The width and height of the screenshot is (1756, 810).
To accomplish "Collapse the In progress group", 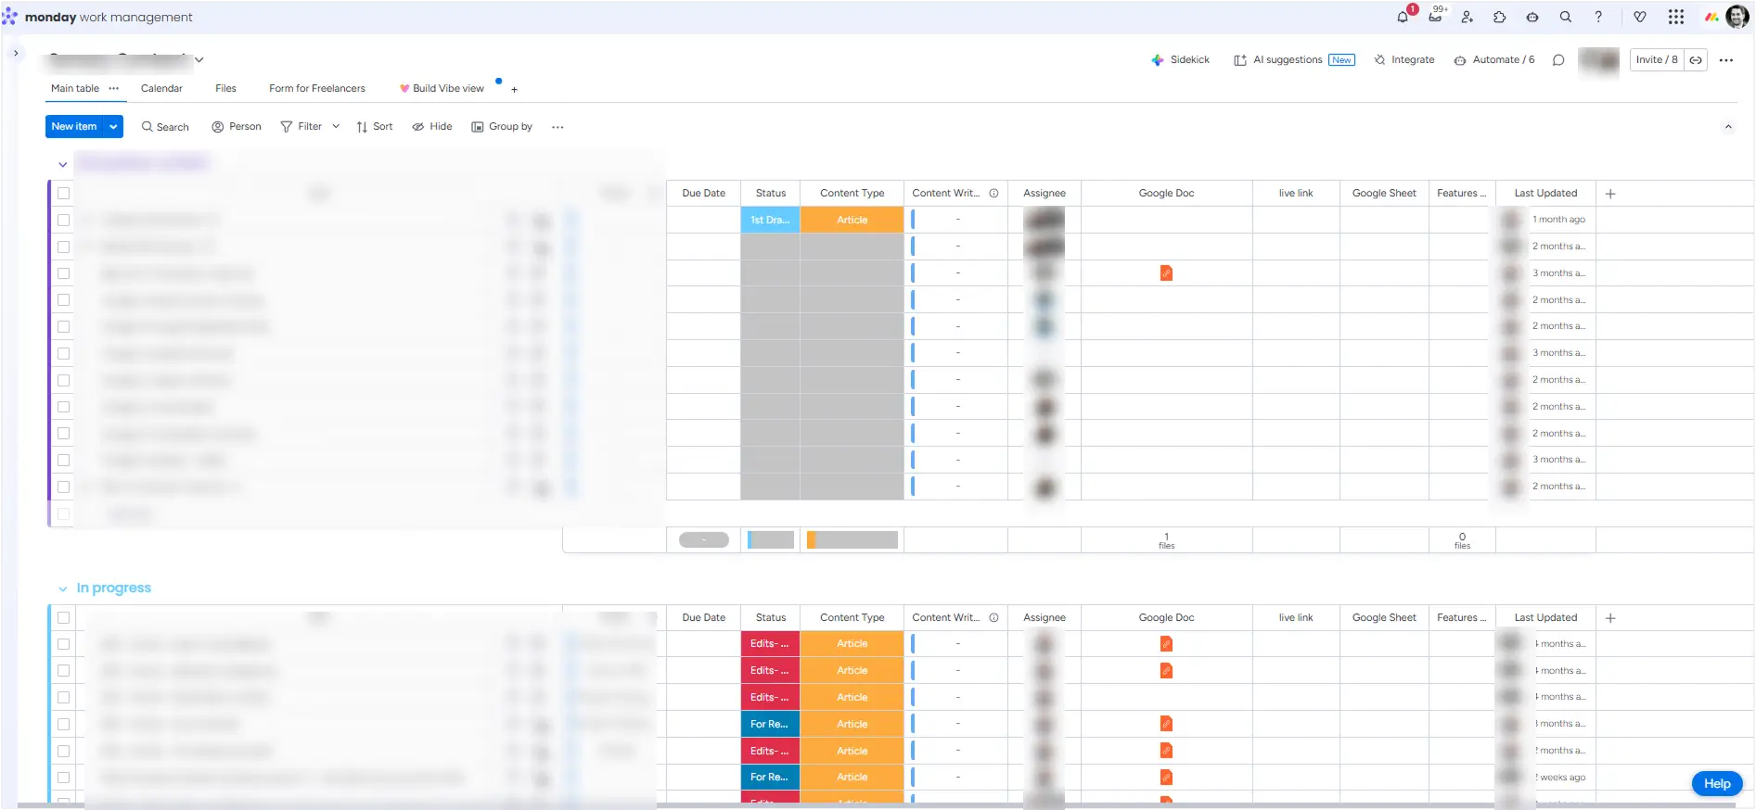I will [63, 589].
